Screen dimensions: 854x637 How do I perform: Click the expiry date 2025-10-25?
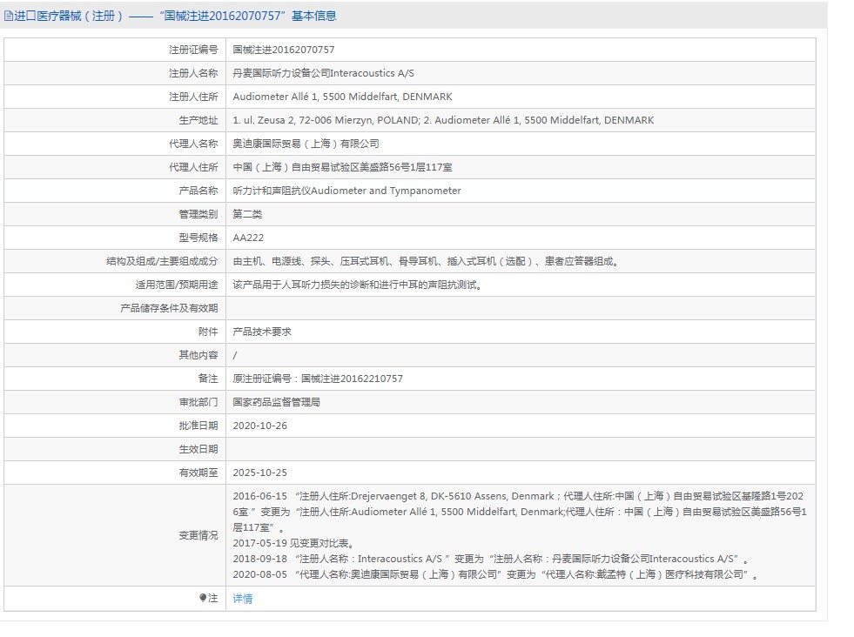pyautogui.click(x=259, y=473)
